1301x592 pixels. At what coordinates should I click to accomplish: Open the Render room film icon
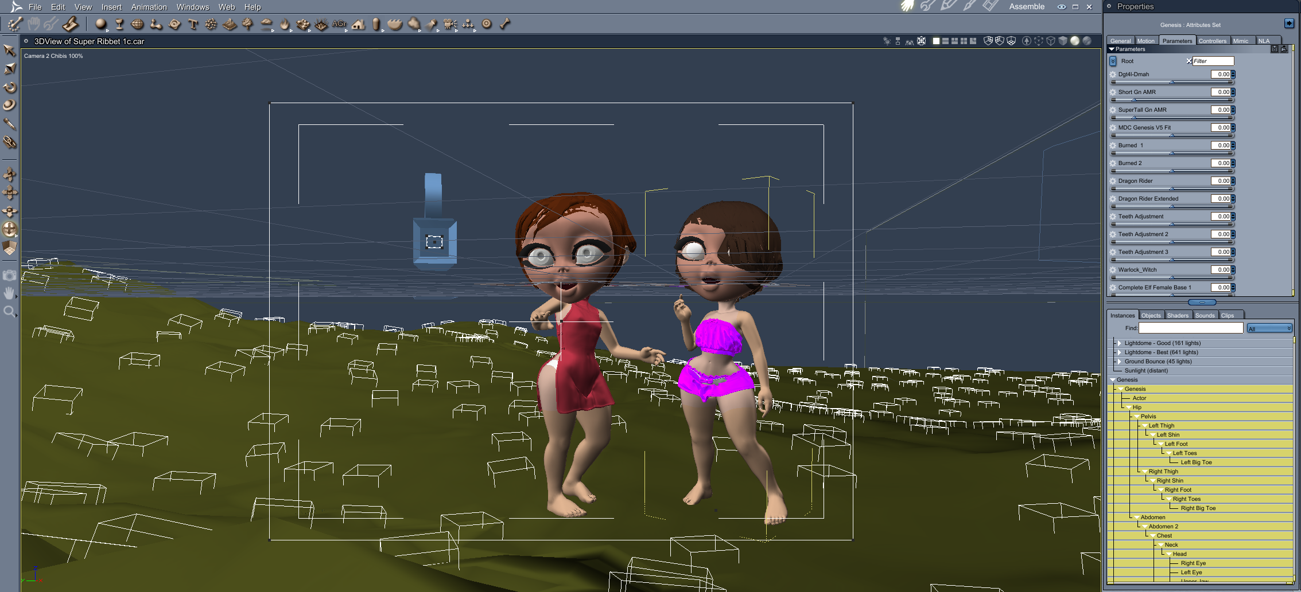(x=990, y=6)
